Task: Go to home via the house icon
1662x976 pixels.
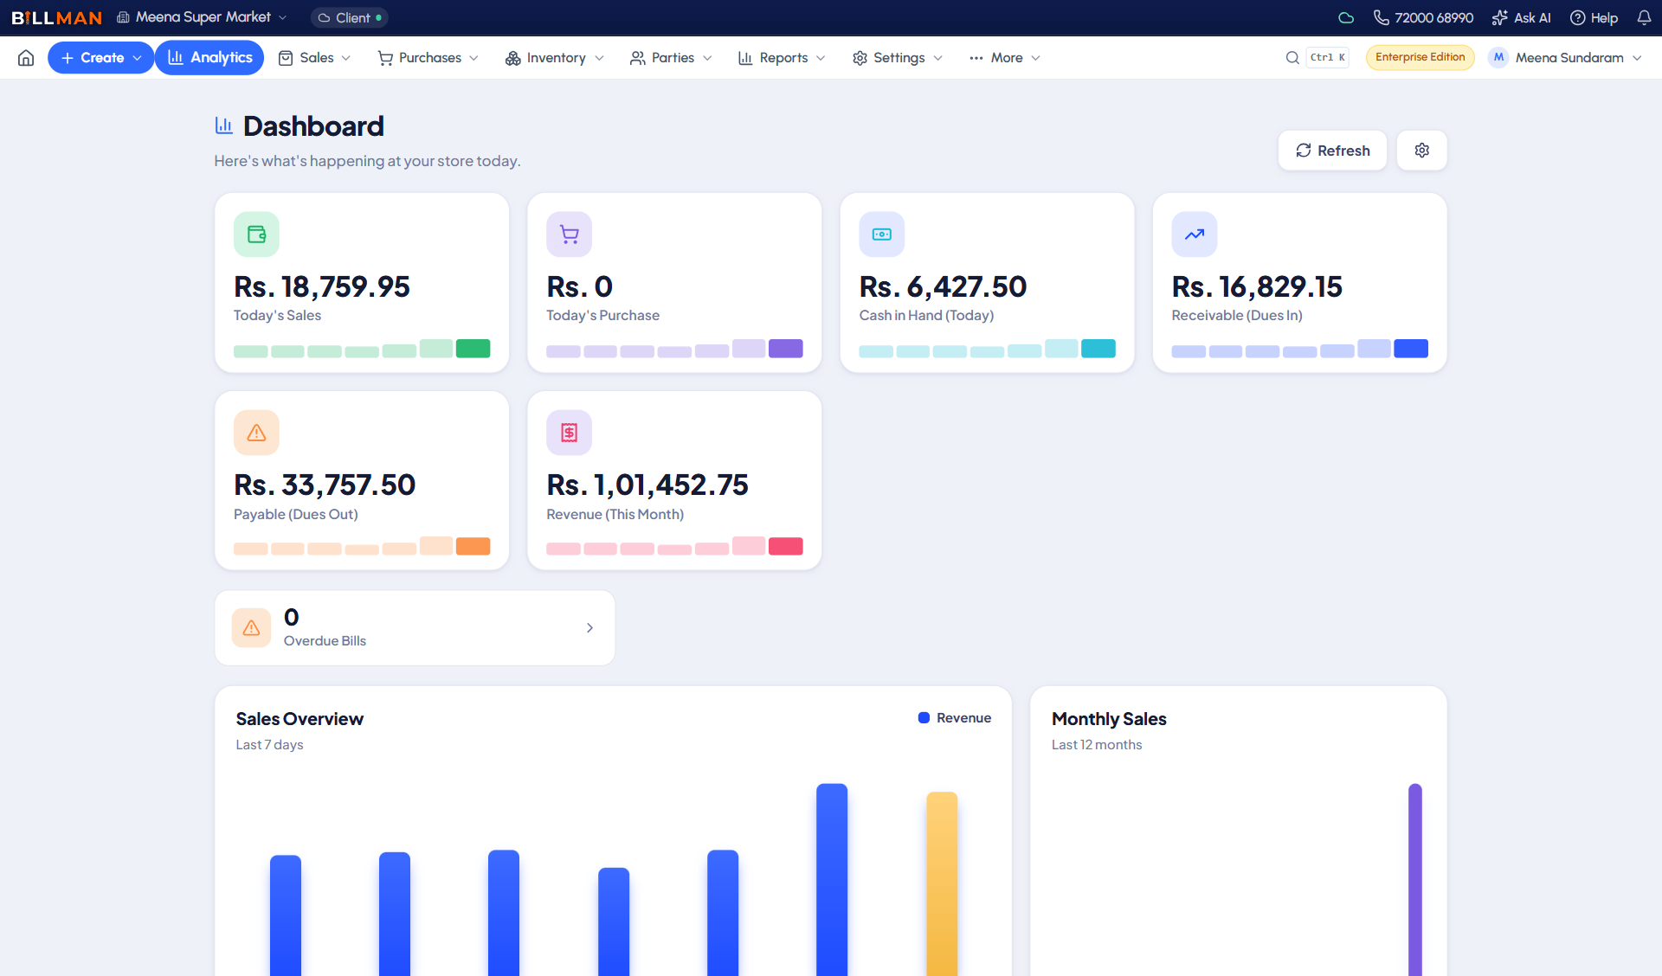Action: coord(26,58)
